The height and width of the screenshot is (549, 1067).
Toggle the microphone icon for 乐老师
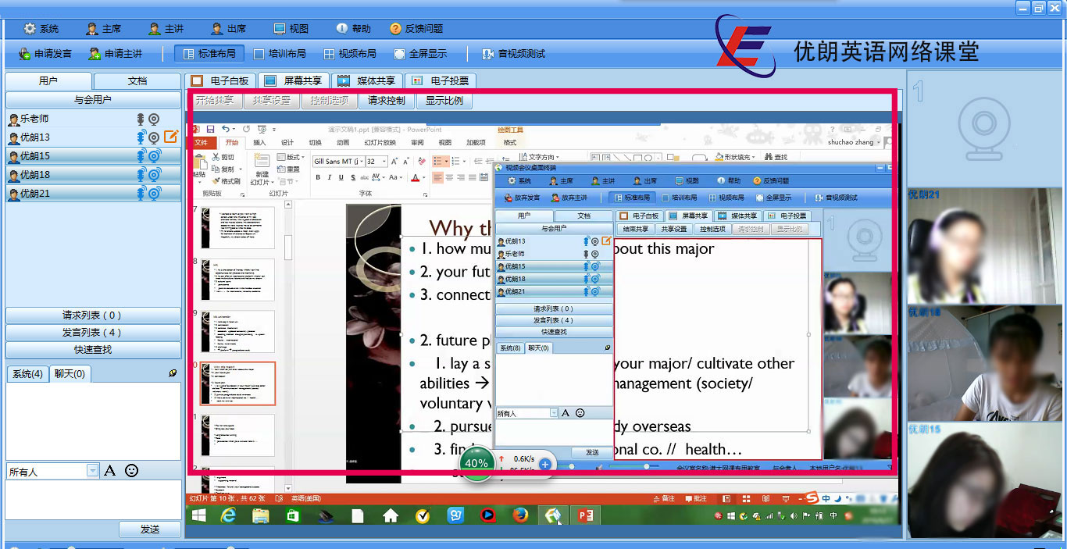(141, 119)
